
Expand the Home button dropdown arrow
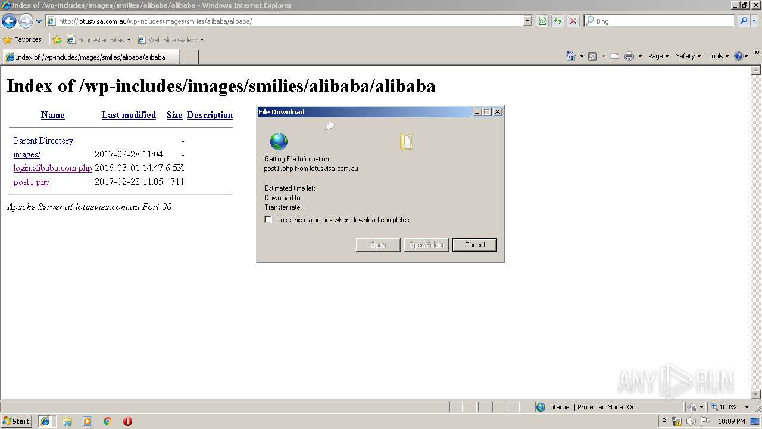[582, 56]
